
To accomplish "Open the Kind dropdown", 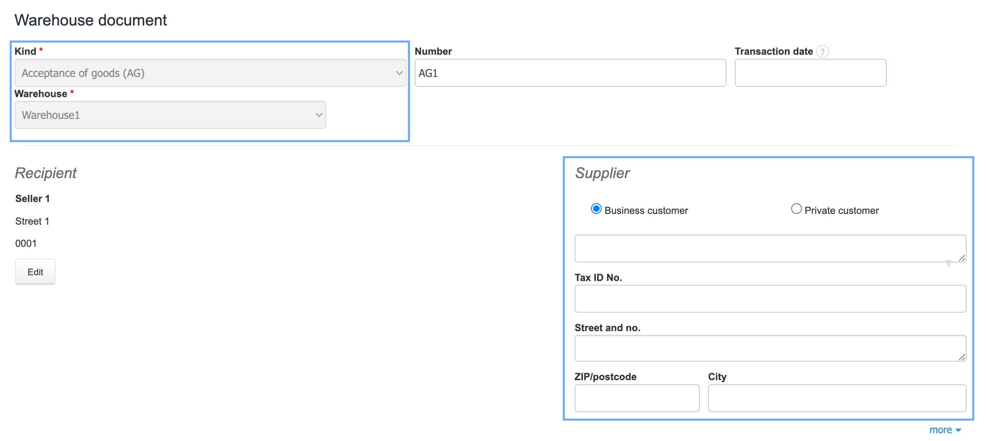I will (x=210, y=73).
